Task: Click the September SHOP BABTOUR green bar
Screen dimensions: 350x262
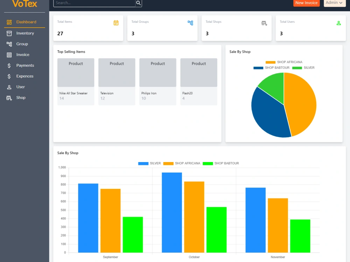Action: click(133, 235)
